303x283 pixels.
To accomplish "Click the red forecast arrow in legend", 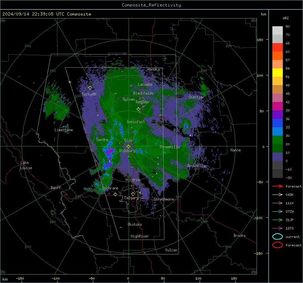I will tap(277, 186).
